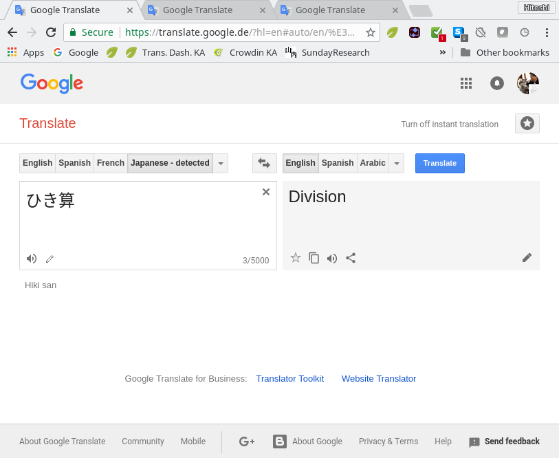Open Chrome three-dot menu
Viewport: 559px width, 458px height.
tap(547, 32)
